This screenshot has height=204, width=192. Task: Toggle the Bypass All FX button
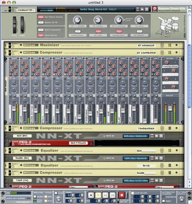point(41,22)
